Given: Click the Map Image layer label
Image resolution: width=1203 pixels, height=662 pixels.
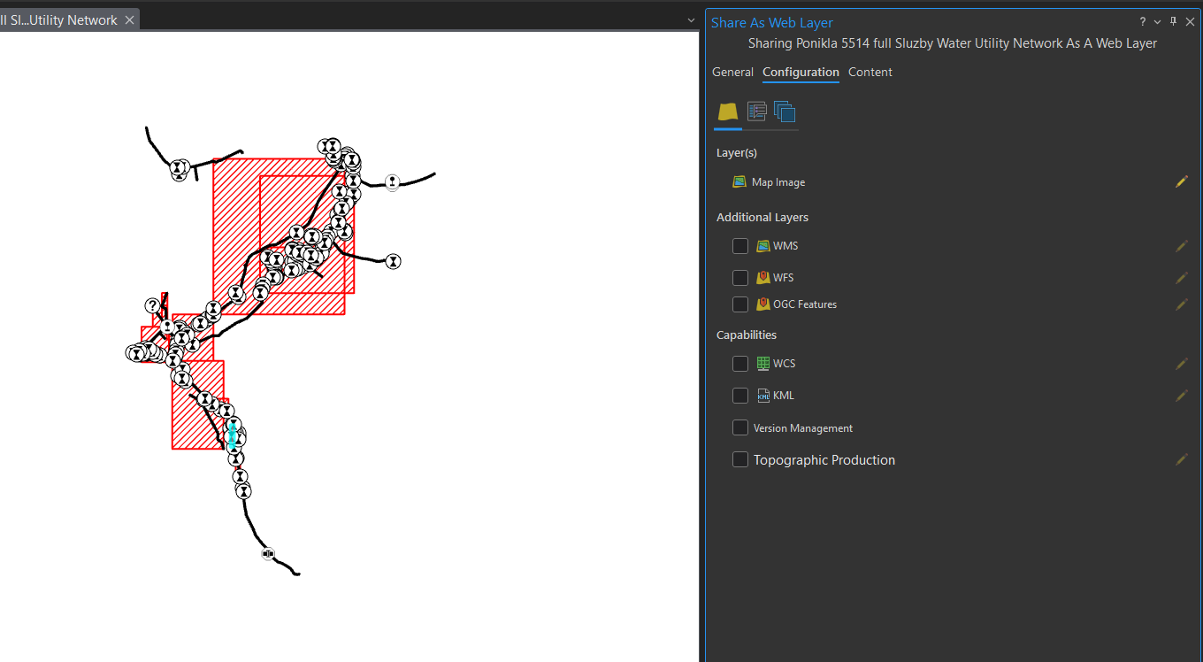Looking at the screenshot, I should pos(778,182).
